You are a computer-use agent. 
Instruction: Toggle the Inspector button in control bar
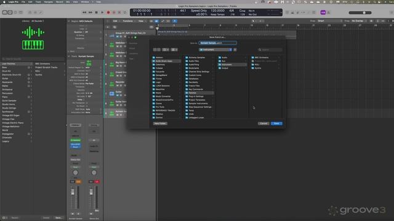coord(10,12)
